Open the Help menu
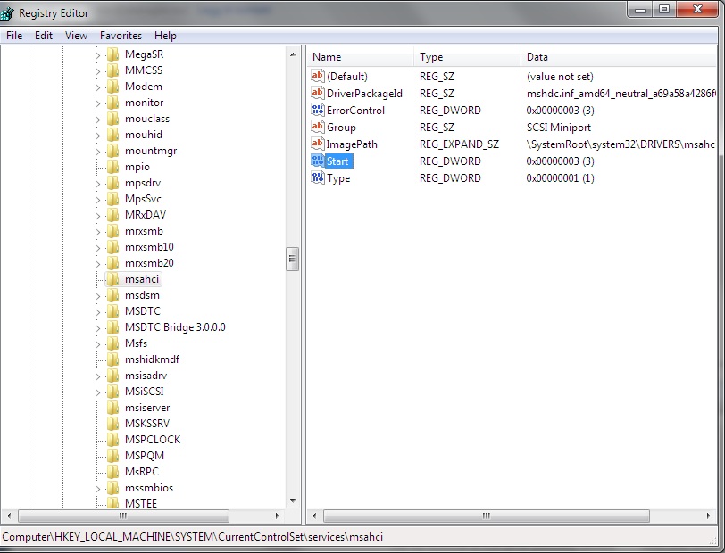This screenshot has width=725, height=553. [165, 36]
